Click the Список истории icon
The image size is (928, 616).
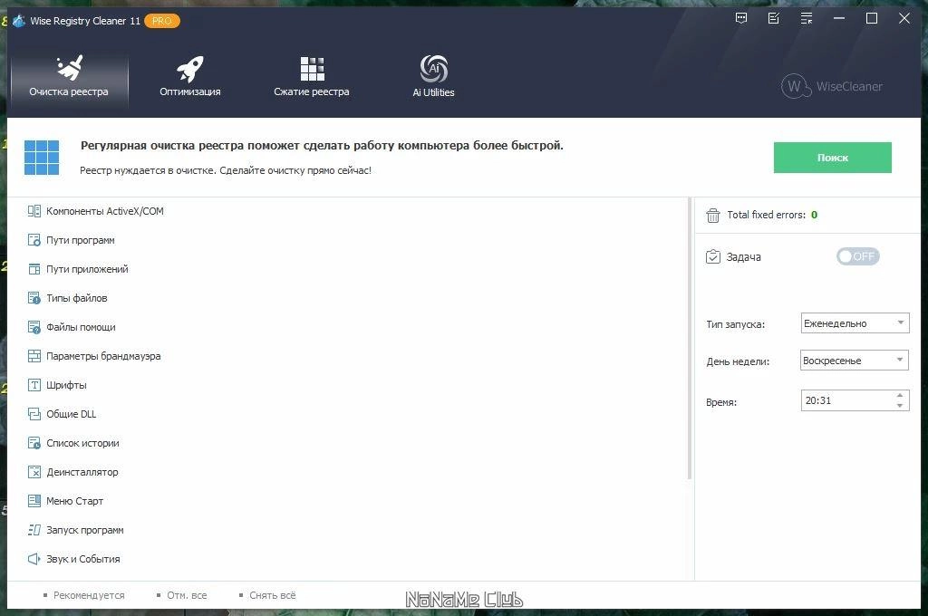click(x=34, y=443)
